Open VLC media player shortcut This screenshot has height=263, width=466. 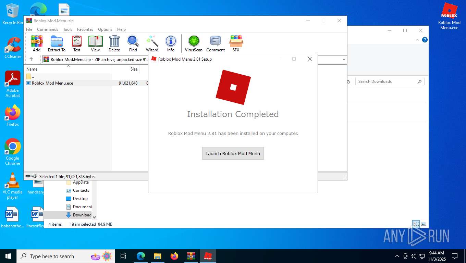(13, 186)
